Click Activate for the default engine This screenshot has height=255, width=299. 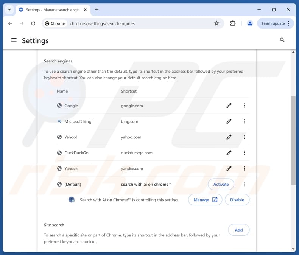click(221, 184)
